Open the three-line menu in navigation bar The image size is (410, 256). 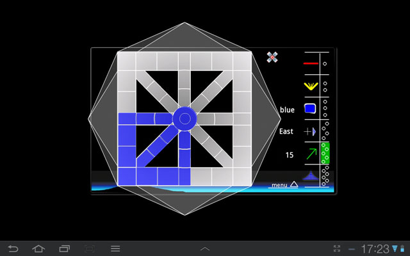click(115, 249)
